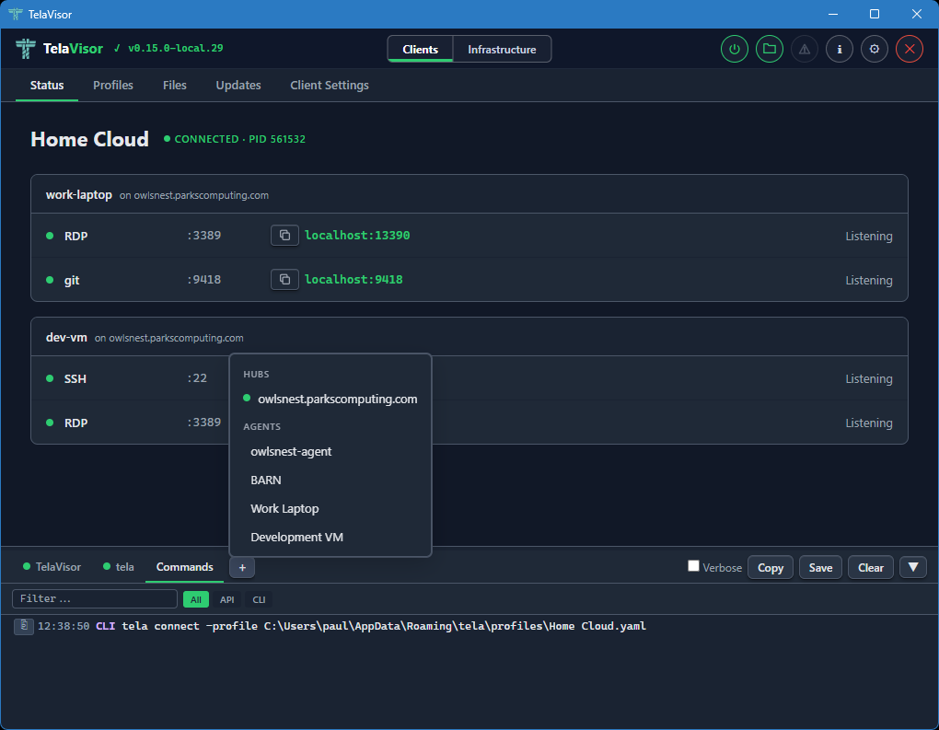
Task: Click the work-laptop machine header
Action: coord(469,194)
